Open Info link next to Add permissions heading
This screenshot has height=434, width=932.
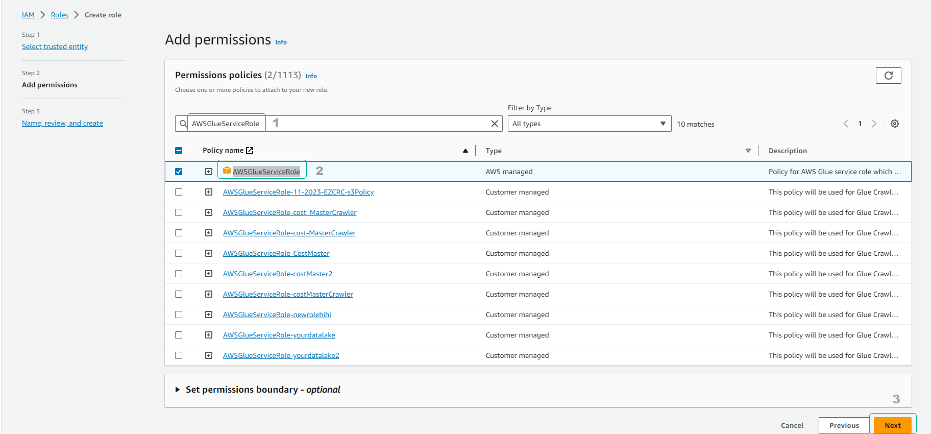[281, 42]
